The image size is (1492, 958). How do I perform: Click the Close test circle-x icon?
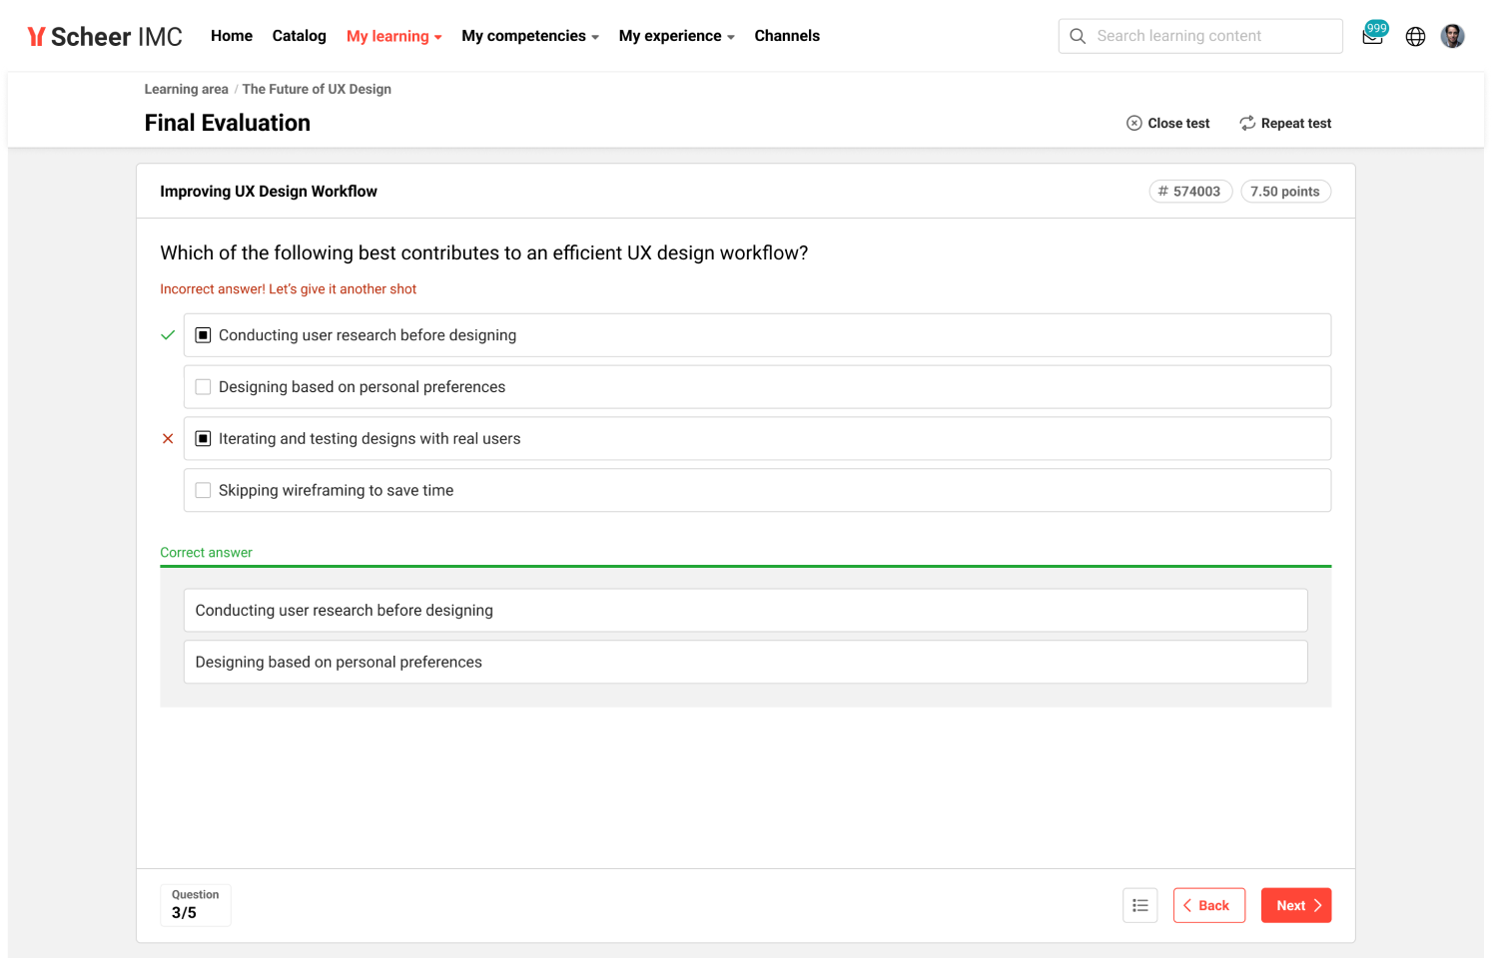pyautogui.click(x=1134, y=124)
